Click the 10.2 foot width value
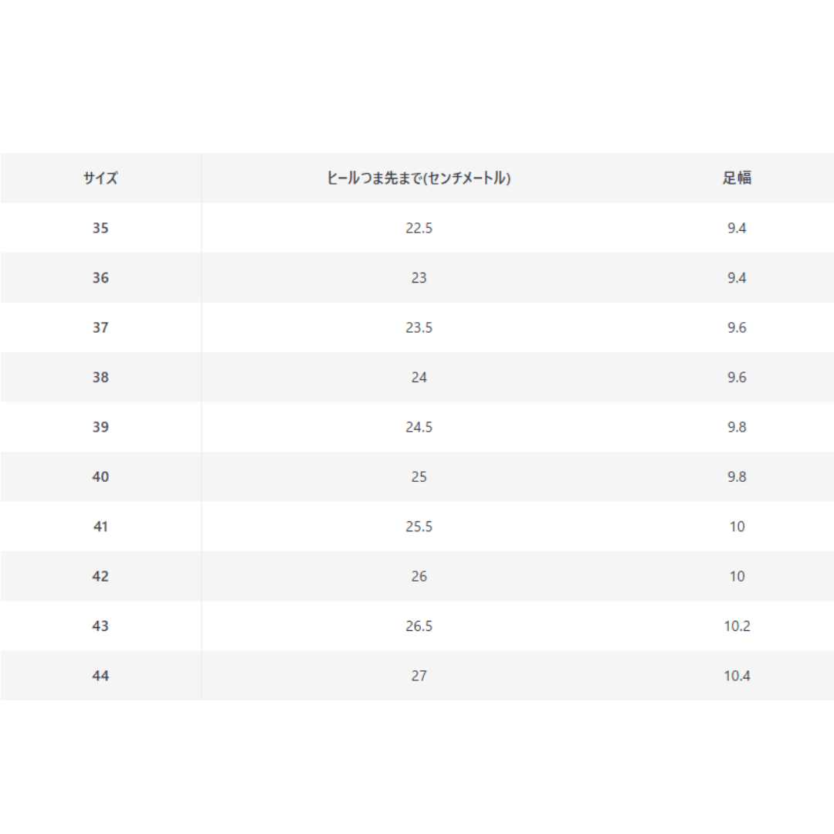The image size is (834, 834). [x=737, y=626]
